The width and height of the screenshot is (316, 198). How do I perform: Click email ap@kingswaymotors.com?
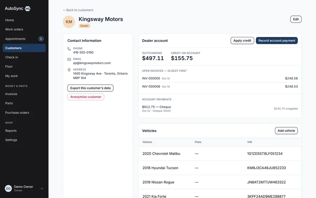(x=92, y=63)
